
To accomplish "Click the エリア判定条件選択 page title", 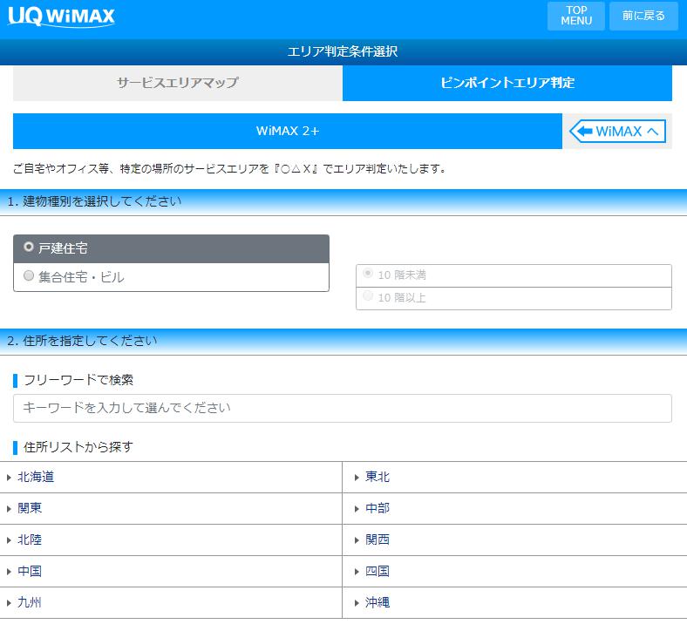I will 342,51.
